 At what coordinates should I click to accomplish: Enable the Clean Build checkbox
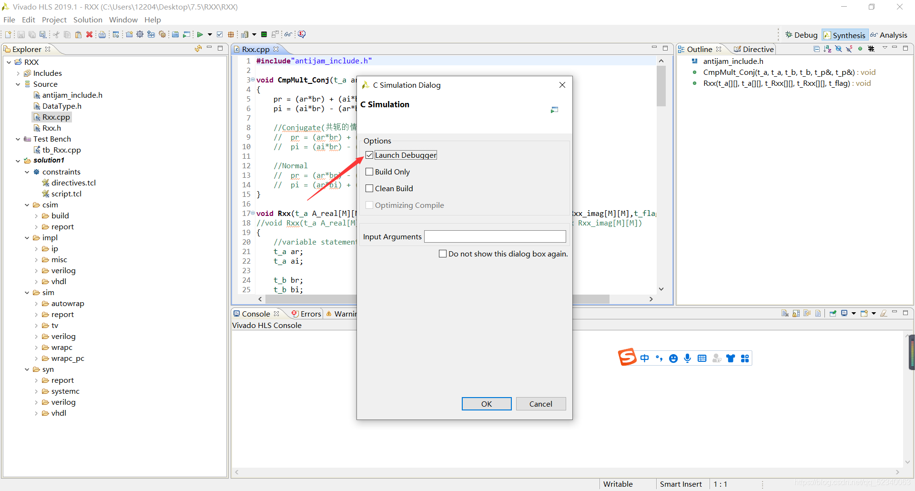[369, 188]
